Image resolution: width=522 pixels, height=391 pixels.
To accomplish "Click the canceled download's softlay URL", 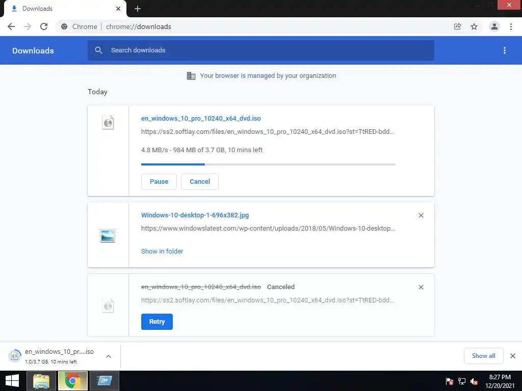I will tap(267, 300).
